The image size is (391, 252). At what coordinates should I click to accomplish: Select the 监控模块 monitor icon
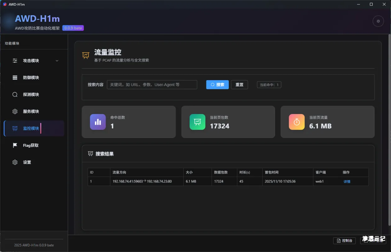coord(15,128)
